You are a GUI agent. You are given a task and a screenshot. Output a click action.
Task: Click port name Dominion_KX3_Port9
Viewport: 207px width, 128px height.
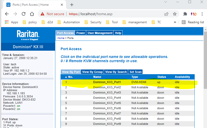pos(107,124)
